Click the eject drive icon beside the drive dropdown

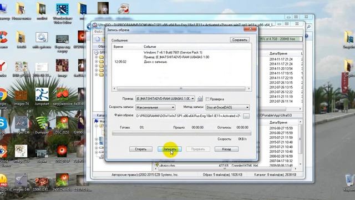coord(200,99)
